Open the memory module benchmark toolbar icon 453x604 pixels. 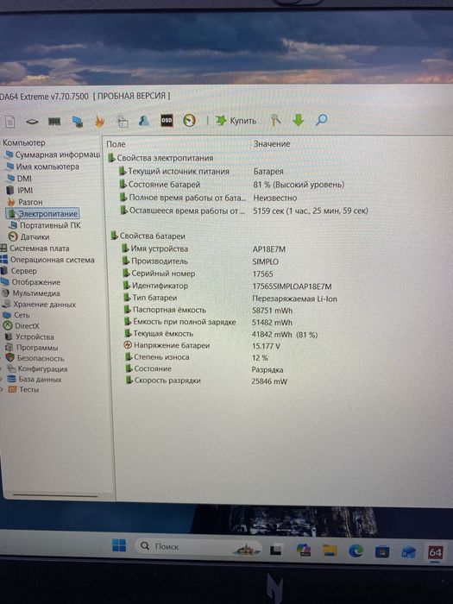point(54,122)
